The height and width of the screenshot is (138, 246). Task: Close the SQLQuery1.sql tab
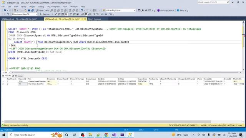click(x=85, y=19)
